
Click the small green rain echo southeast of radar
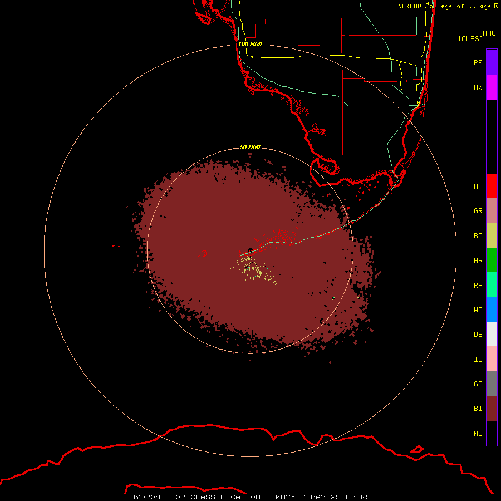(x=333, y=298)
